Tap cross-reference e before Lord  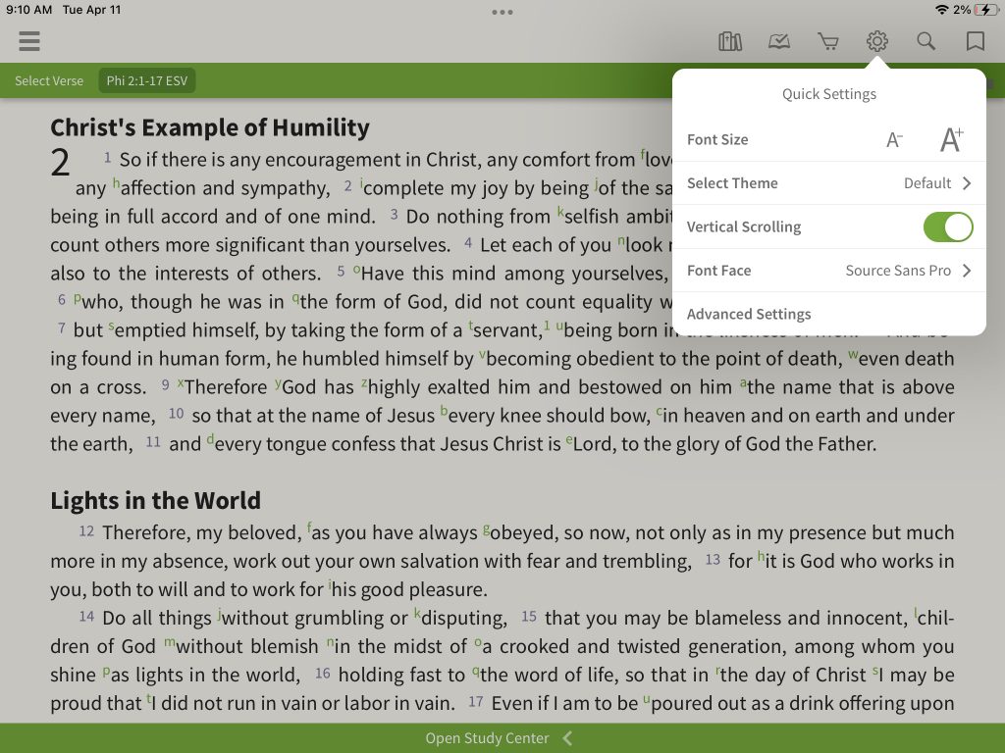[x=568, y=439]
